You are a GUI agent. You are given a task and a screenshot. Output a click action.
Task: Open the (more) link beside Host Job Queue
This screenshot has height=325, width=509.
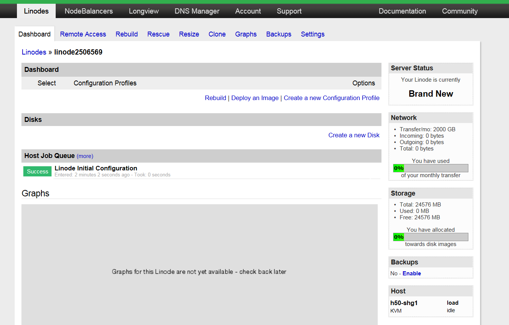click(x=85, y=156)
